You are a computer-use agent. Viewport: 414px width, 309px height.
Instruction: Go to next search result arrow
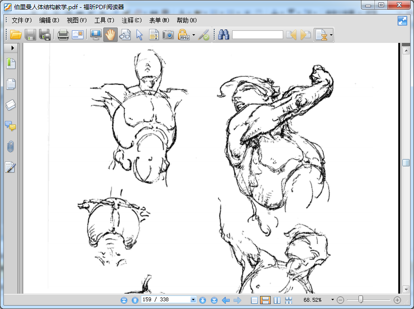(x=305, y=35)
